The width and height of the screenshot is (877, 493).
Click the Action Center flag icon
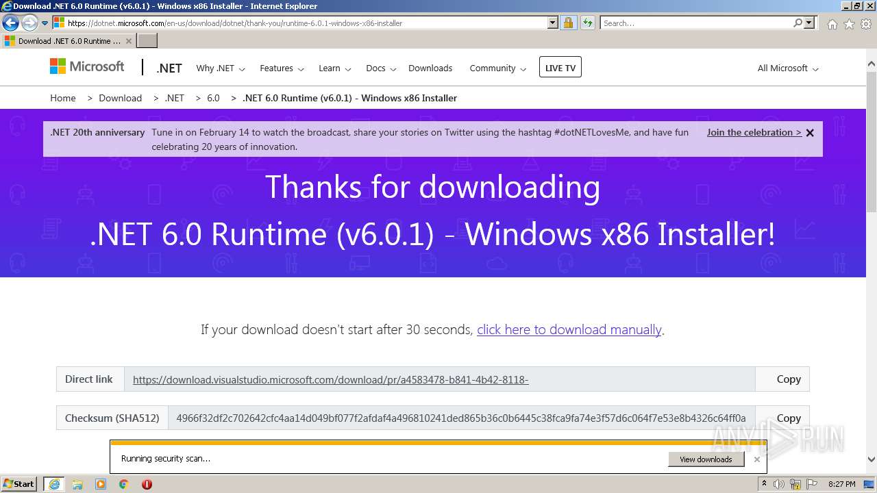813,484
